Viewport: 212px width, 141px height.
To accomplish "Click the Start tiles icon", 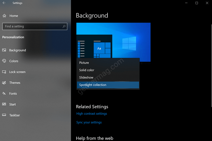I will coord(4,104).
